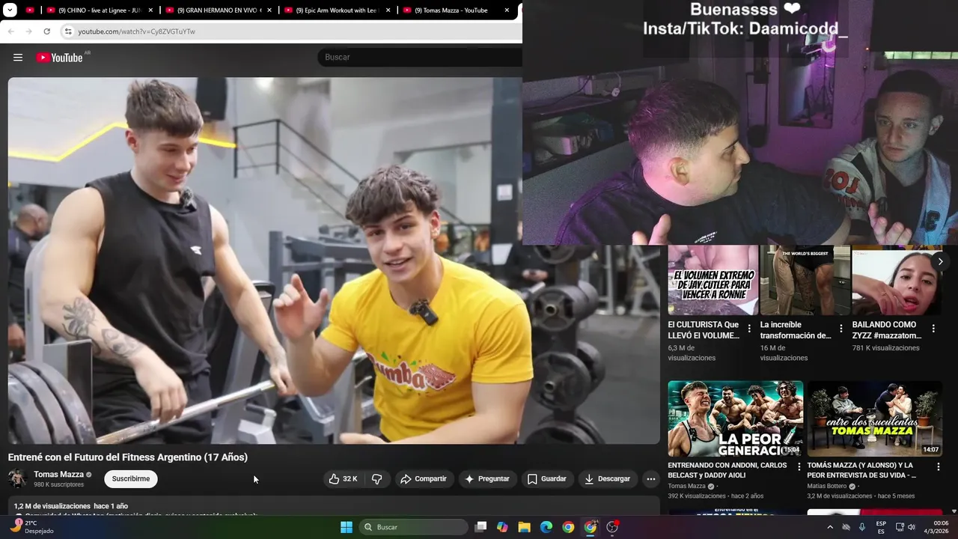Click the Windows taskbar Buscar search box
This screenshot has width=958, height=539.
(414, 527)
